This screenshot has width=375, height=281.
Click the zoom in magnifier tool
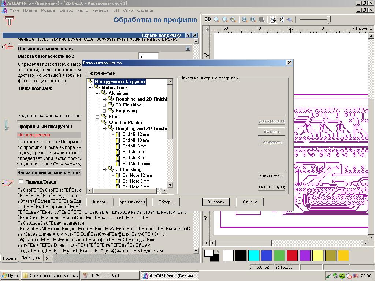[216, 20]
